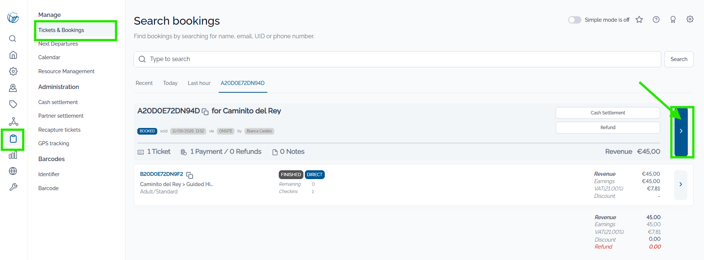Open Cash settlement in Administration

[58, 102]
